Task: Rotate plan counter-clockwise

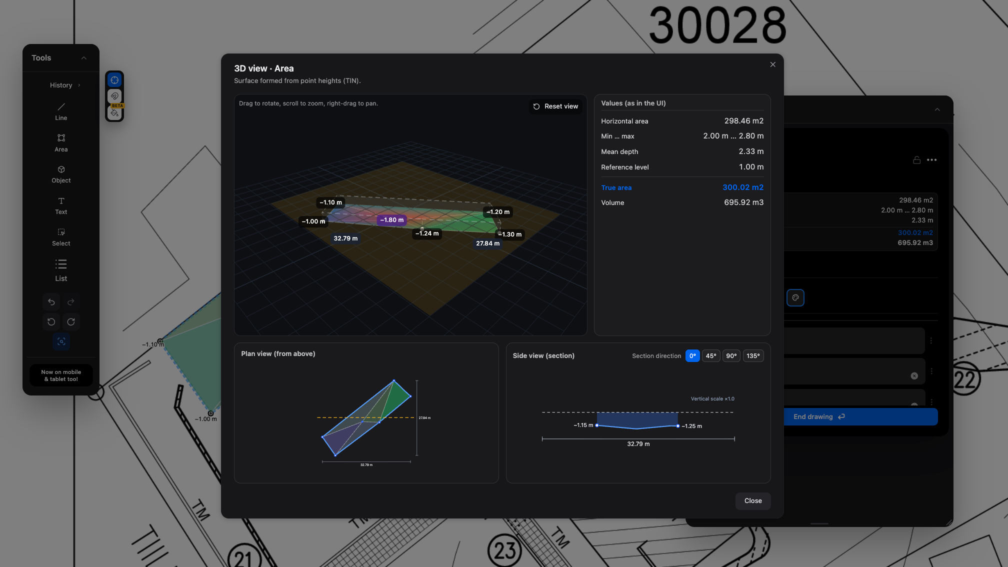Action: [51, 321]
